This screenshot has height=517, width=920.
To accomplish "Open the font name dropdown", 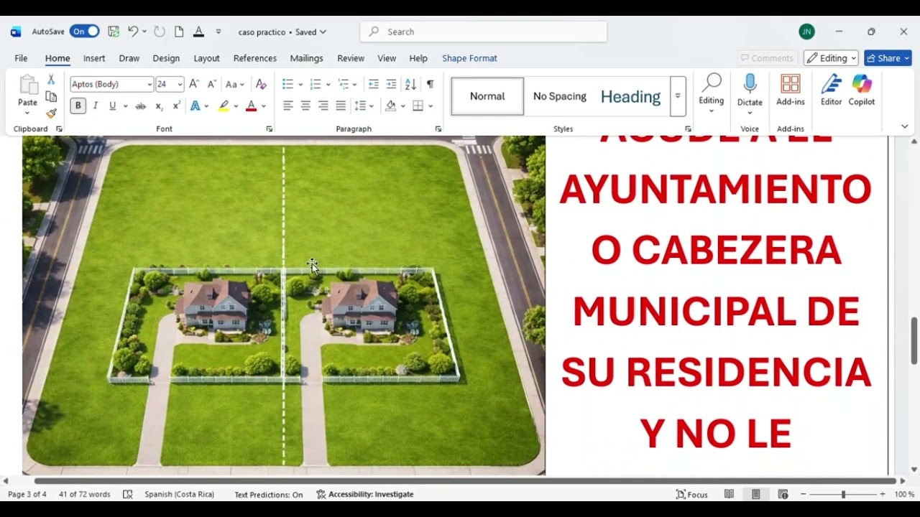I will coord(149,84).
